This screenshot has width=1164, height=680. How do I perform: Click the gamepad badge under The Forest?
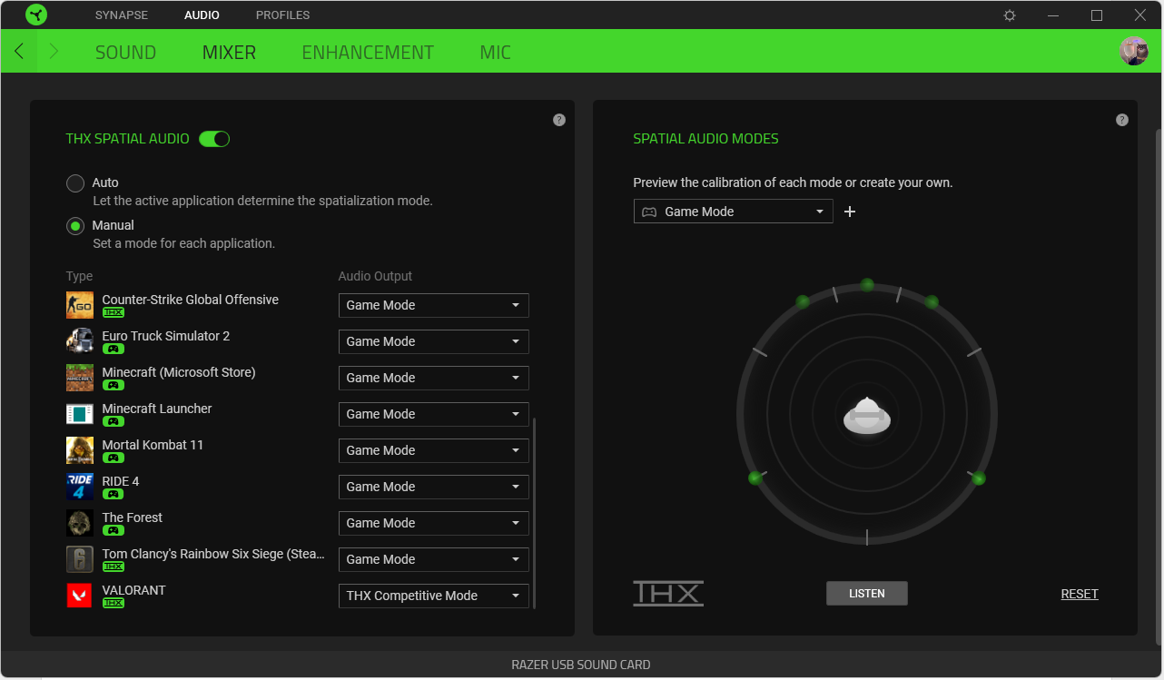pyautogui.click(x=113, y=530)
